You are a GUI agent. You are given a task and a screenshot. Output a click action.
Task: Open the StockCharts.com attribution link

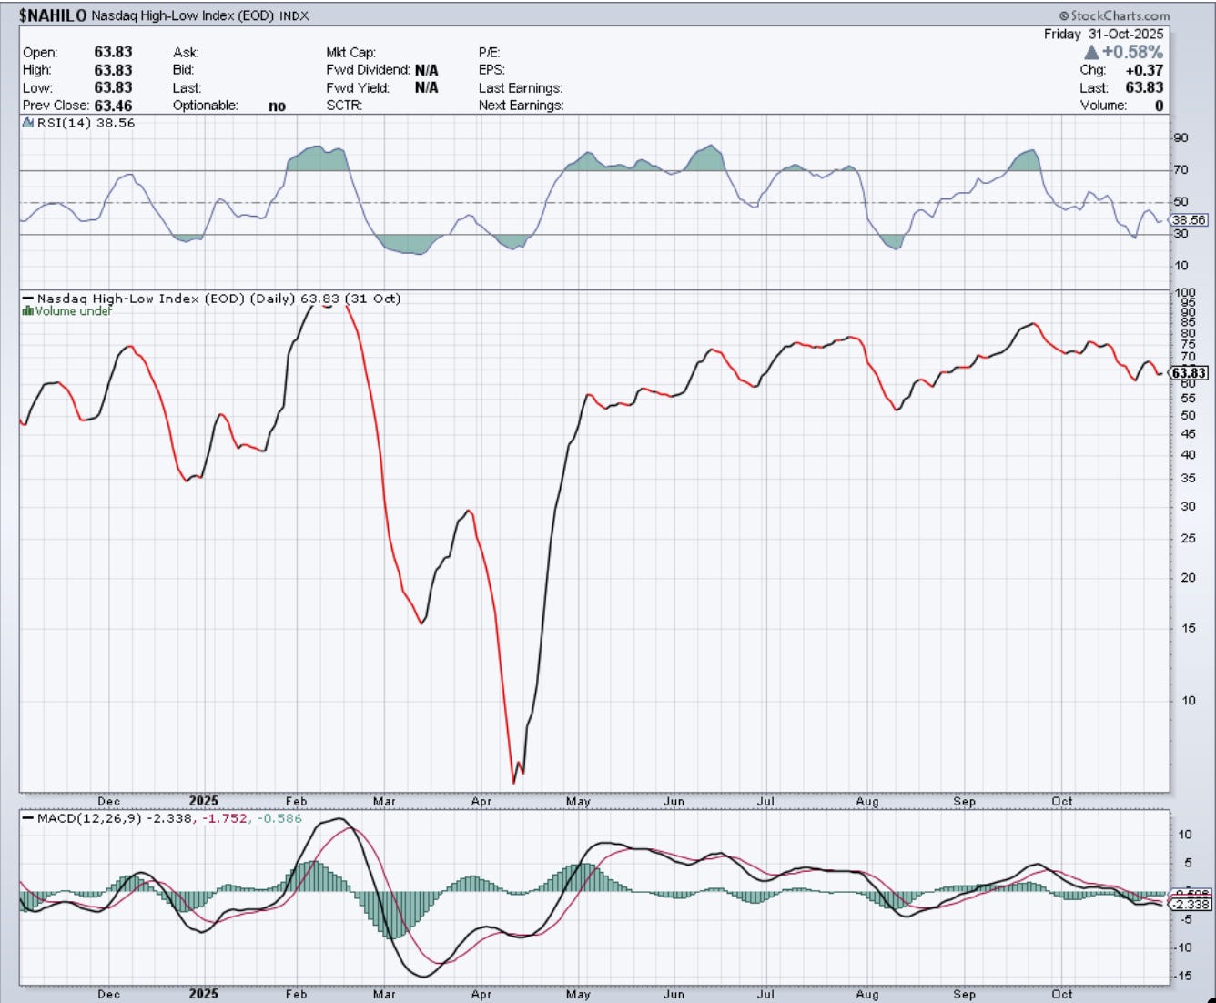(1114, 15)
